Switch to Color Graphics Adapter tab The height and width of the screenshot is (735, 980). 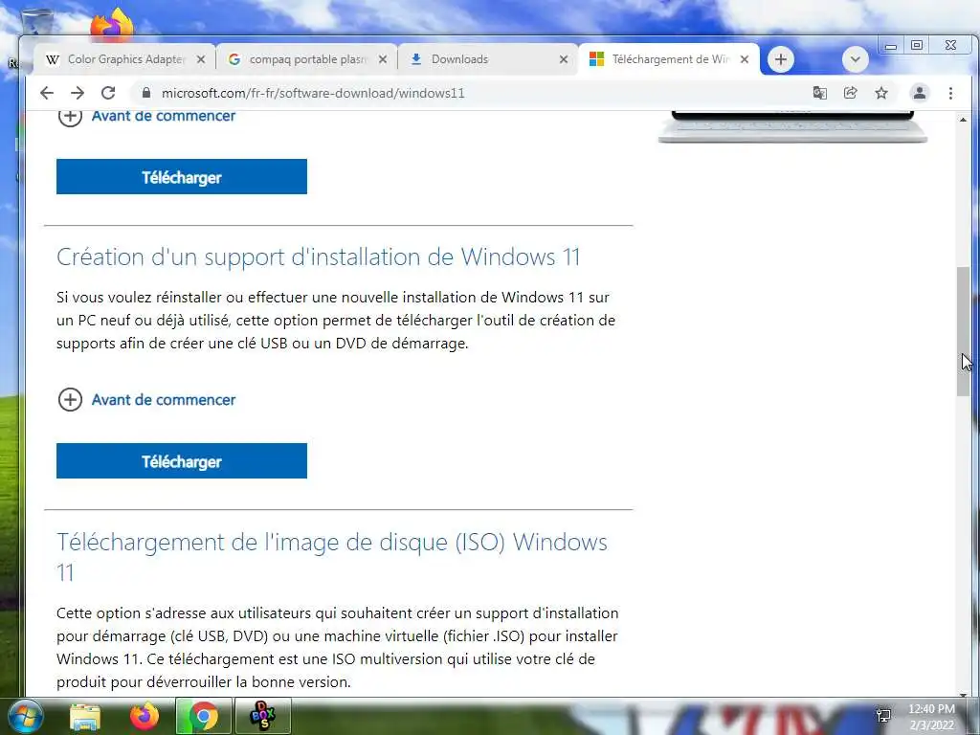[x=125, y=59]
